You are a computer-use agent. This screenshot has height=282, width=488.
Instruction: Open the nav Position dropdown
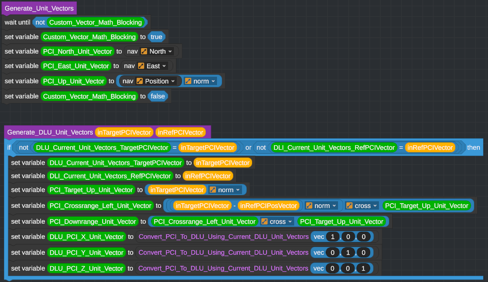point(156,81)
